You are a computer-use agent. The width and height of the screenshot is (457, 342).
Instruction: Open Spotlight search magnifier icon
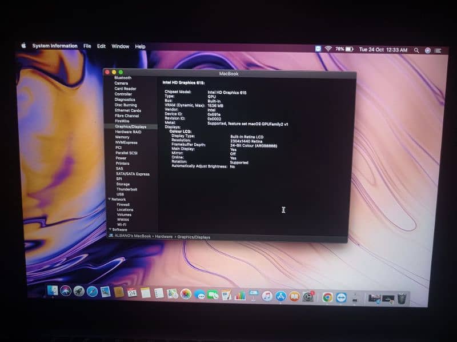pyautogui.click(x=416, y=50)
